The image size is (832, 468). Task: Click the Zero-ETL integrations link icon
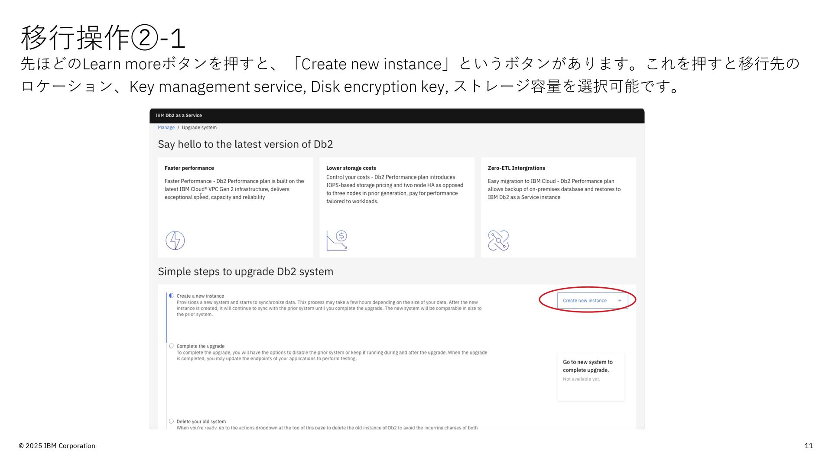pos(498,240)
